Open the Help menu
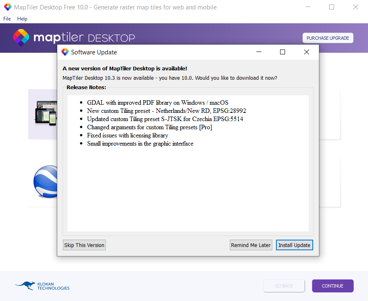 pyautogui.click(x=22, y=18)
